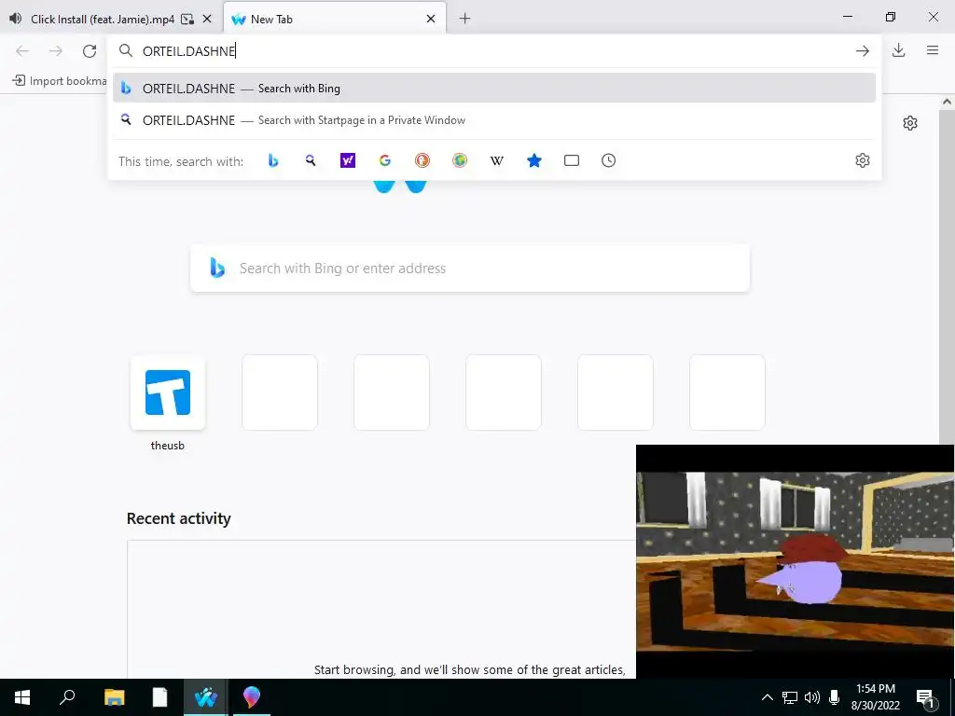This screenshot has height=716, width=955.
Task: Open the application hamburger menu
Action: [933, 50]
